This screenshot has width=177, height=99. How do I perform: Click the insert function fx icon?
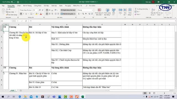[26, 21]
